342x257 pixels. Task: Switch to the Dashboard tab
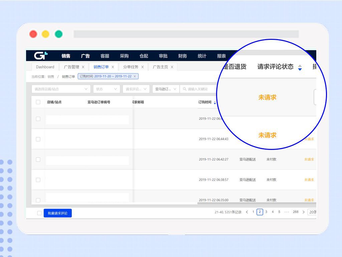pos(45,67)
